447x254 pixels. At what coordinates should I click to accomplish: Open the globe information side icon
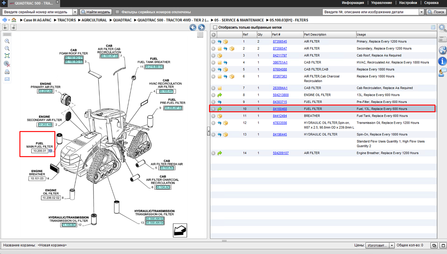pyautogui.click(x=443, y=50)
